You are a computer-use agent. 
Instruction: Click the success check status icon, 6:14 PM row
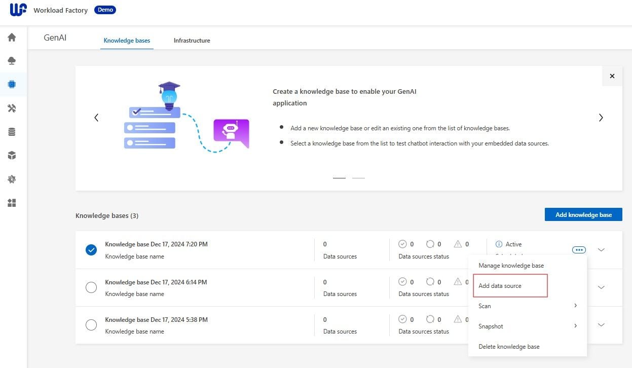click(403, 282)
